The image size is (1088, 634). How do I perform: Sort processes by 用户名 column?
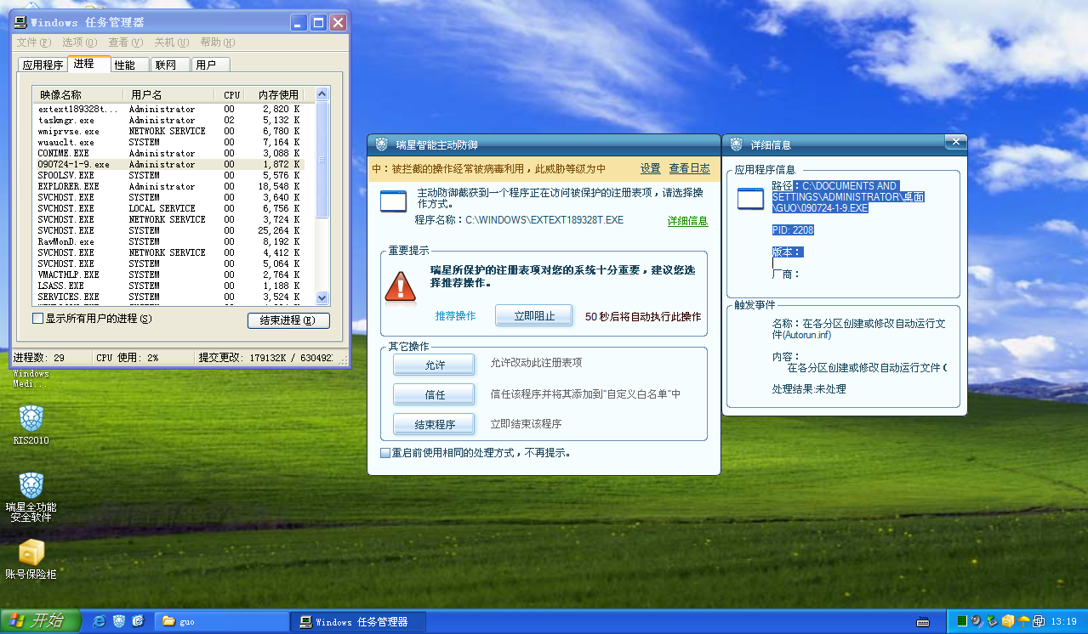pyautogui.click(x=168, y=94)
